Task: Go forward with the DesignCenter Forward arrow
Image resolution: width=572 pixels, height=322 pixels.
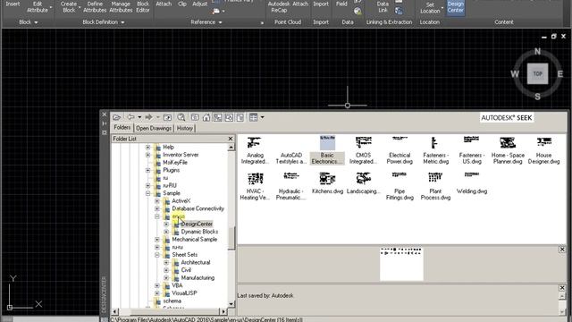Action: 148,117
